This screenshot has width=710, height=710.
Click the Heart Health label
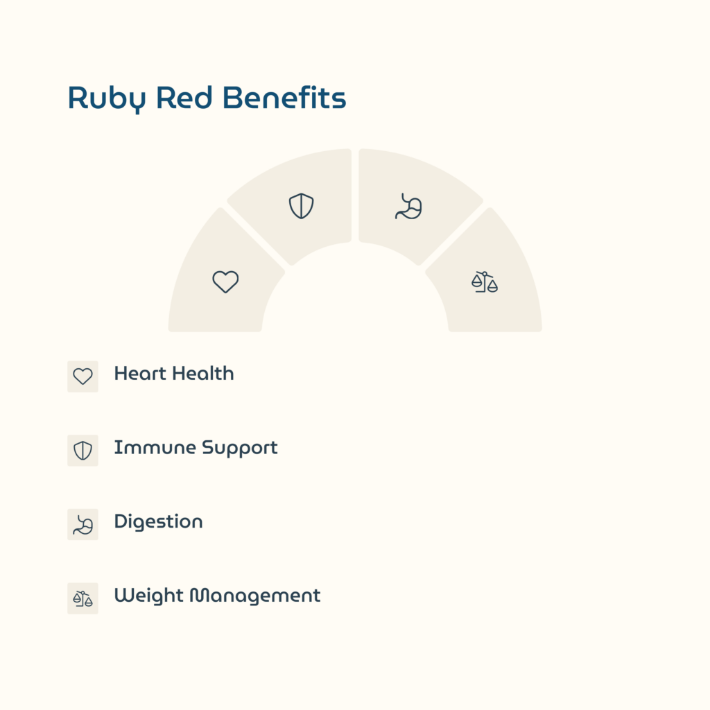coord(174,374)
